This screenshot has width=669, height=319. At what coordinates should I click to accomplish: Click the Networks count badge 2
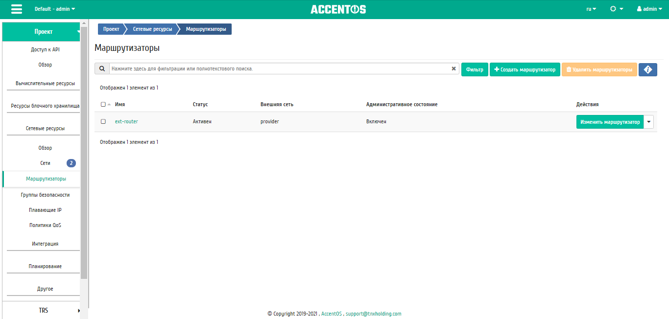pyautogui.click(x=71, y=163)
